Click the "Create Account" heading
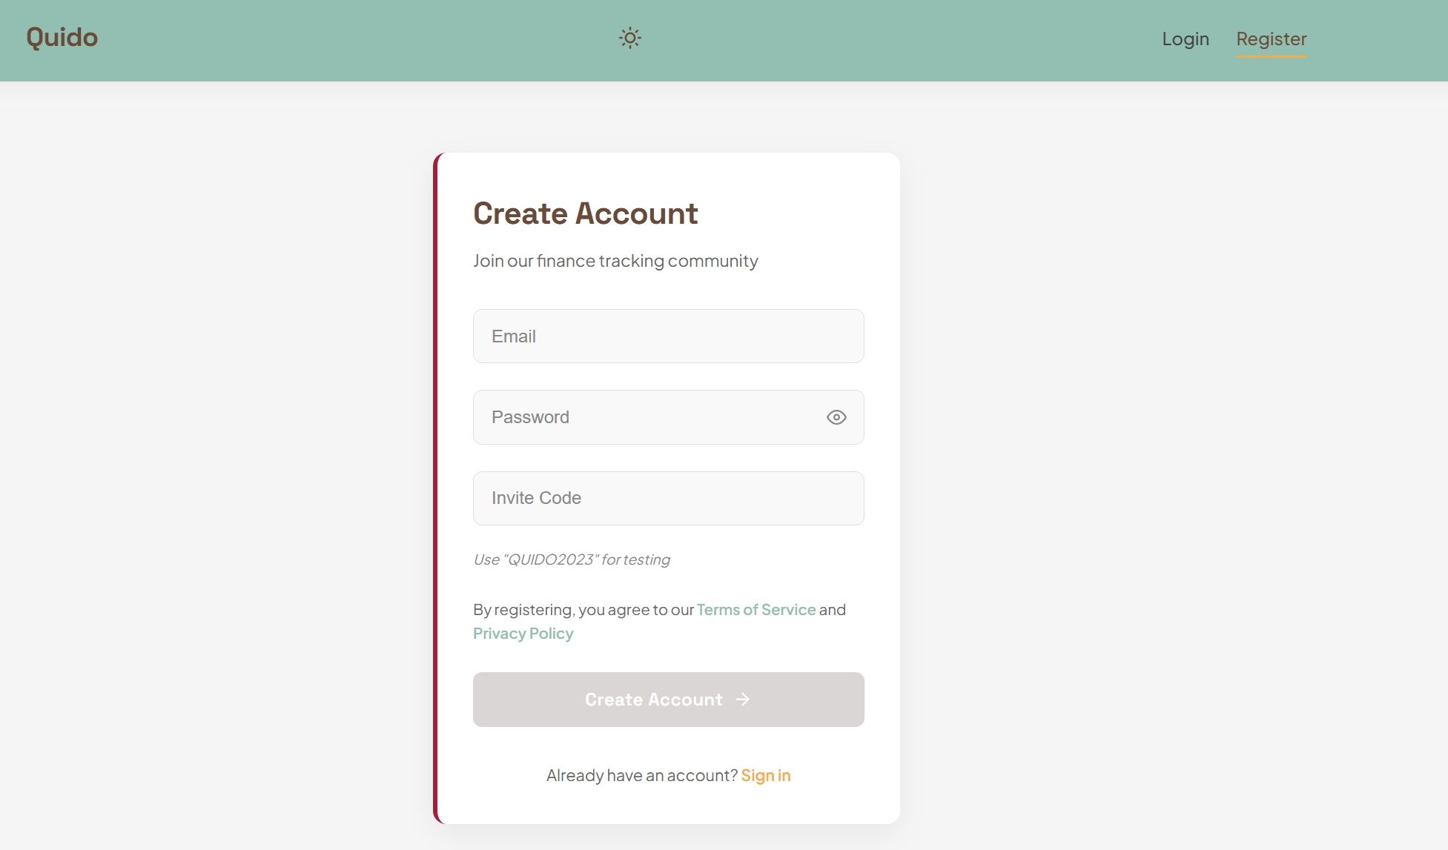The image size is (1448, 850). [585, 213]
